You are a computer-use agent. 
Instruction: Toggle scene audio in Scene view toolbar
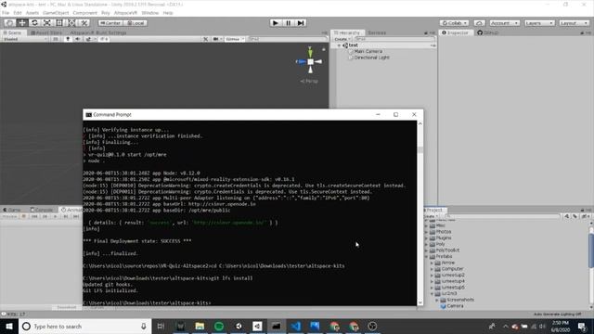[78, 39]
